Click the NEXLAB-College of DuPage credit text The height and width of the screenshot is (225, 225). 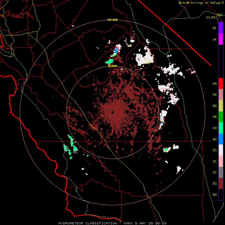(201, 3)
